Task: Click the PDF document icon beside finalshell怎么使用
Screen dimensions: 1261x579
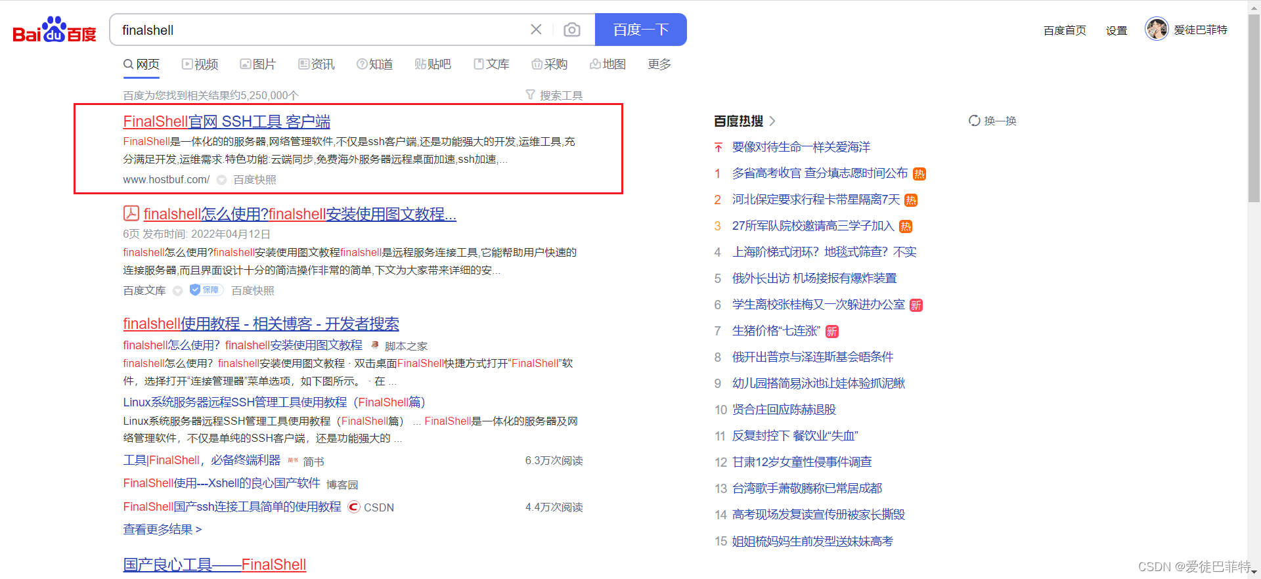Action: [131, 213]
